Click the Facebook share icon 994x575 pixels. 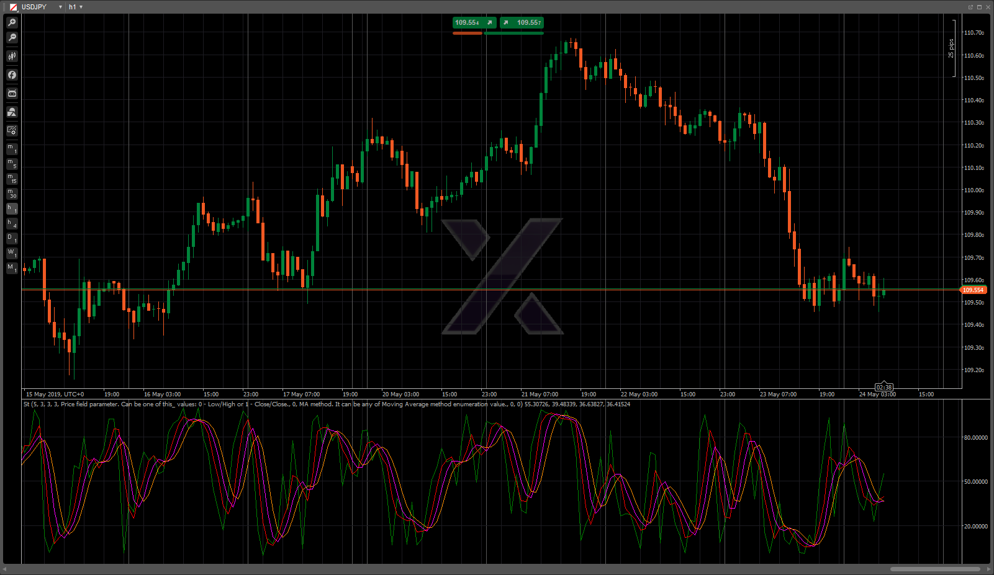(x=12, y=75)
